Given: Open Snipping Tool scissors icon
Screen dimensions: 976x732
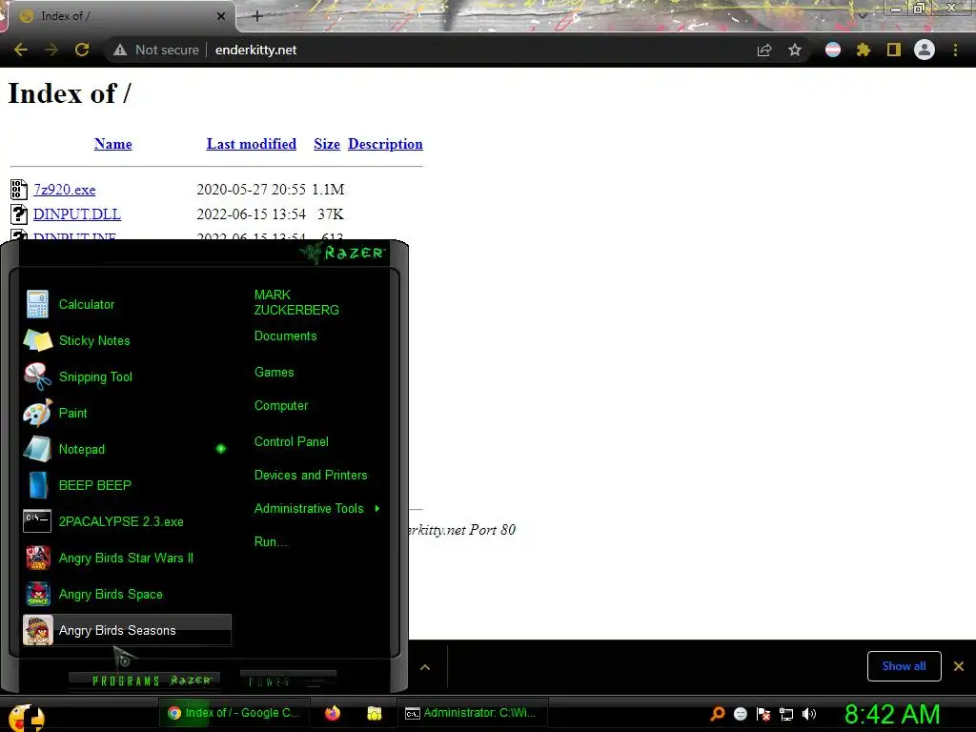Looking at the screenshot, I should pos(37,376).
